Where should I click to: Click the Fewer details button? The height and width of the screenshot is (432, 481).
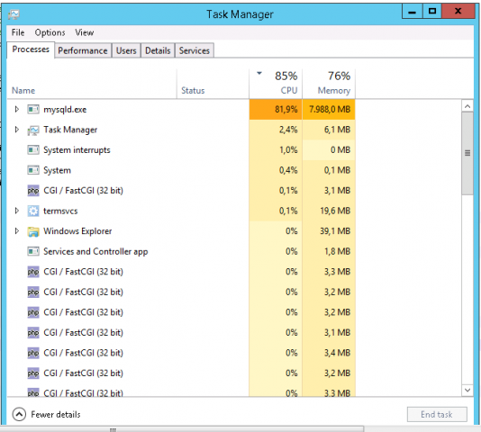click(x=47, y=415)
